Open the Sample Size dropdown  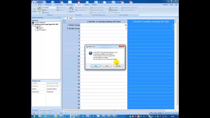coord(62,8)
